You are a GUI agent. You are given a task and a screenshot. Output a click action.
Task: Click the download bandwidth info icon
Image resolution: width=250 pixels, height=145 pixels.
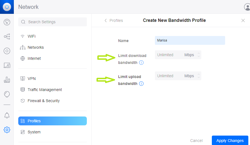(x=141, y=63)
